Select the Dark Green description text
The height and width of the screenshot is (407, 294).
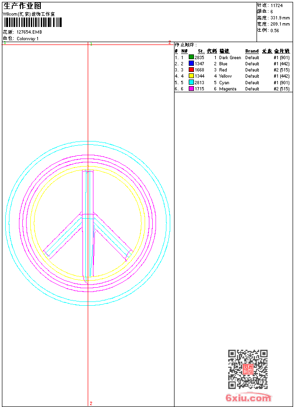(230, 58)
